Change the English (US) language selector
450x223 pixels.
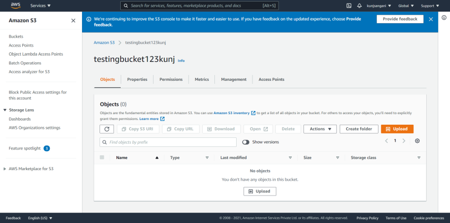(40, 218)
